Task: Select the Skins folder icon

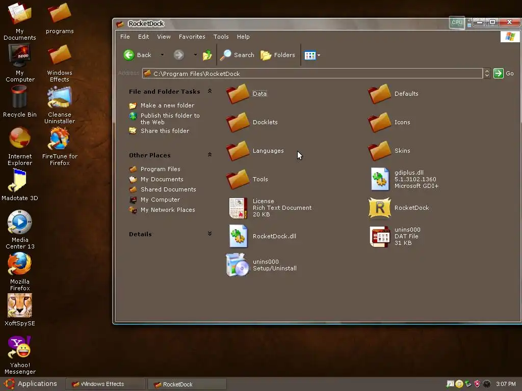Action: pos(380,151)
